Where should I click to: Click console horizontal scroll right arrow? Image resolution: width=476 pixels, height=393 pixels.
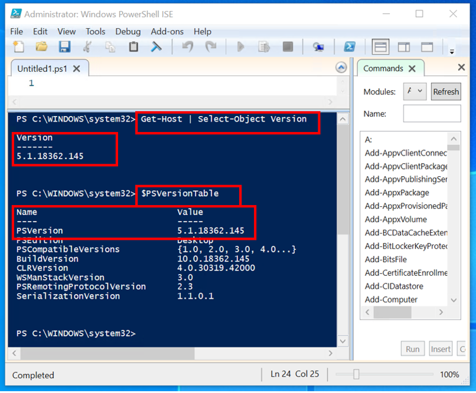[x=331, y=353]
